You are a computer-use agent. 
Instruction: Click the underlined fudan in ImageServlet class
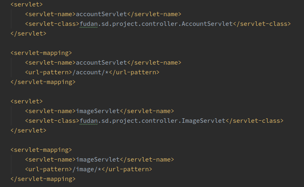(89, 121)
